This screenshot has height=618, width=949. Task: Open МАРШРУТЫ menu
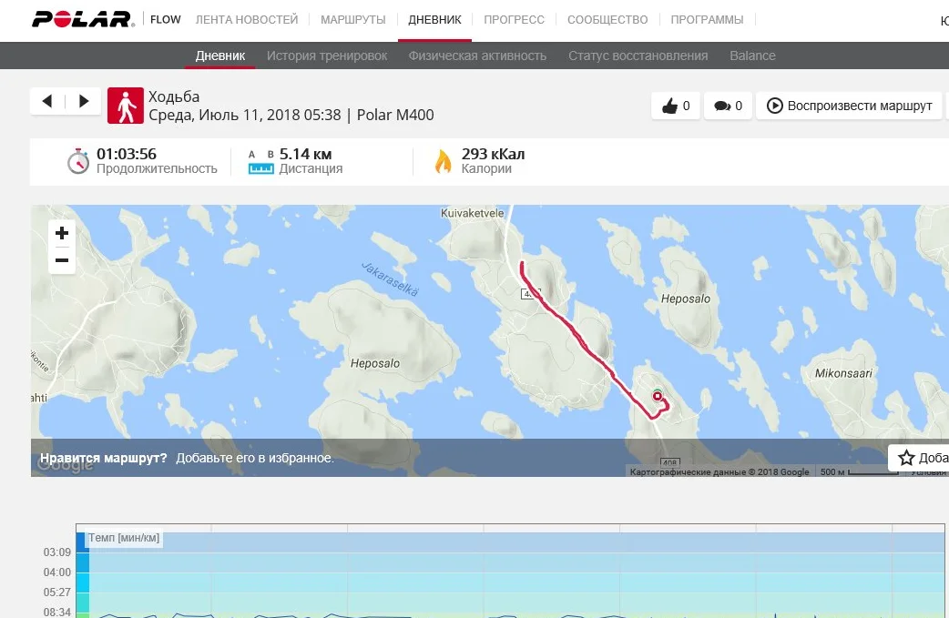(x=352, y=20)
